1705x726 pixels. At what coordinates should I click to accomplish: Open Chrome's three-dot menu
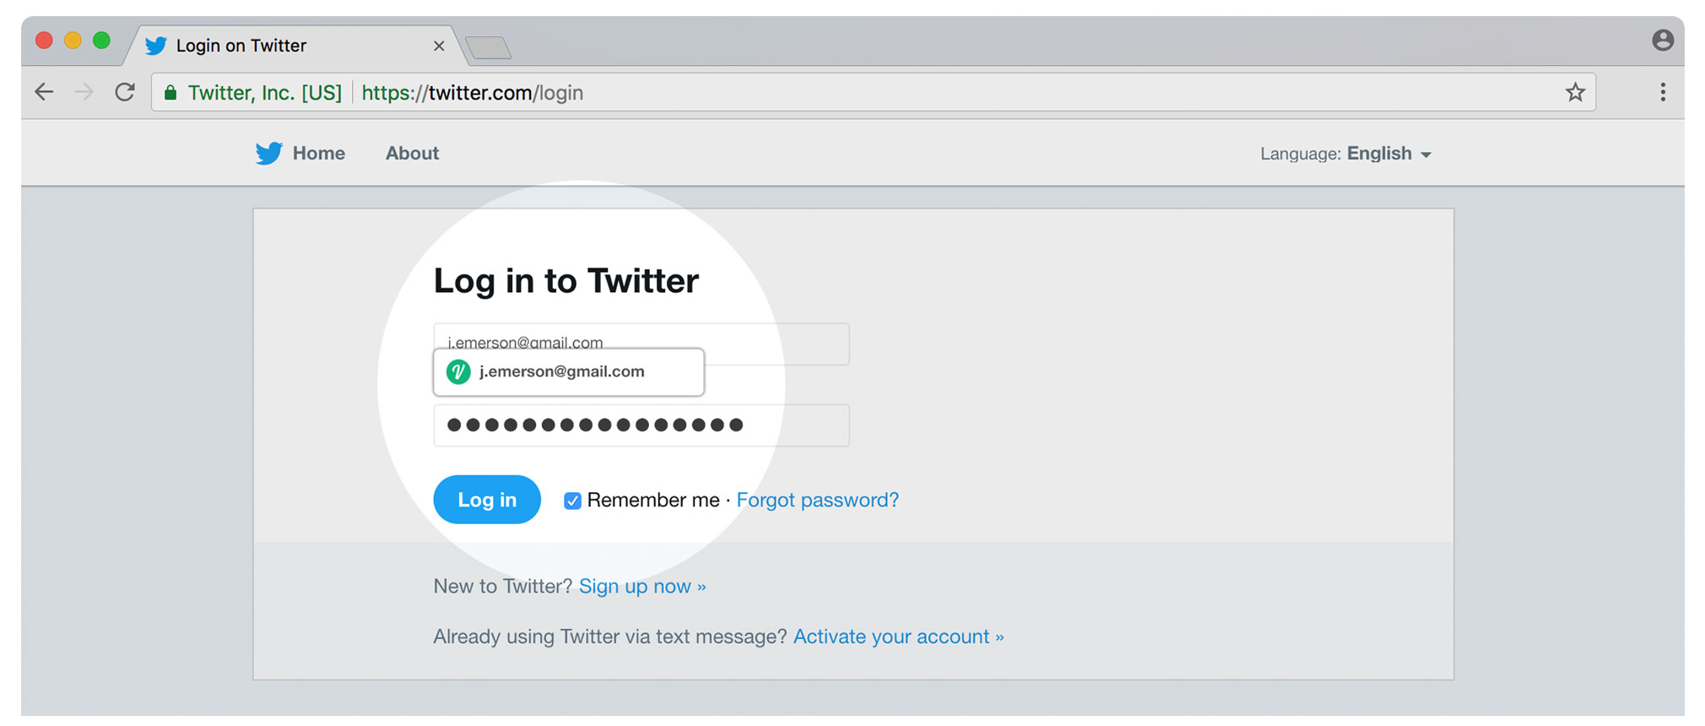click(1663, 92)
